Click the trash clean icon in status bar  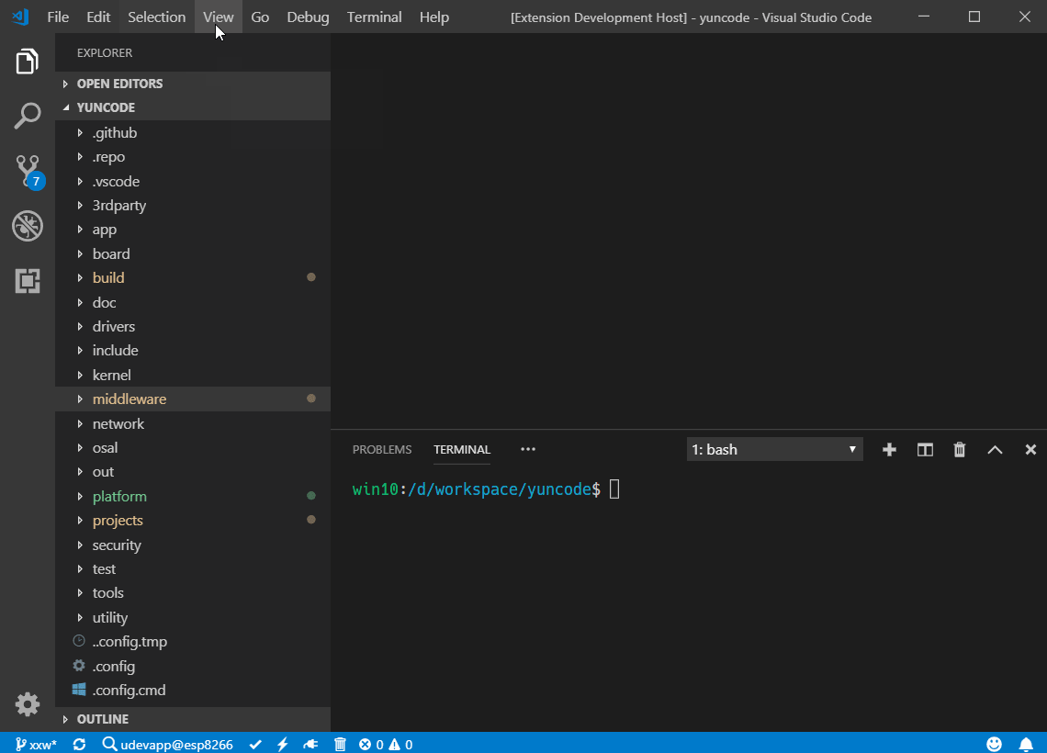(340, 745)
